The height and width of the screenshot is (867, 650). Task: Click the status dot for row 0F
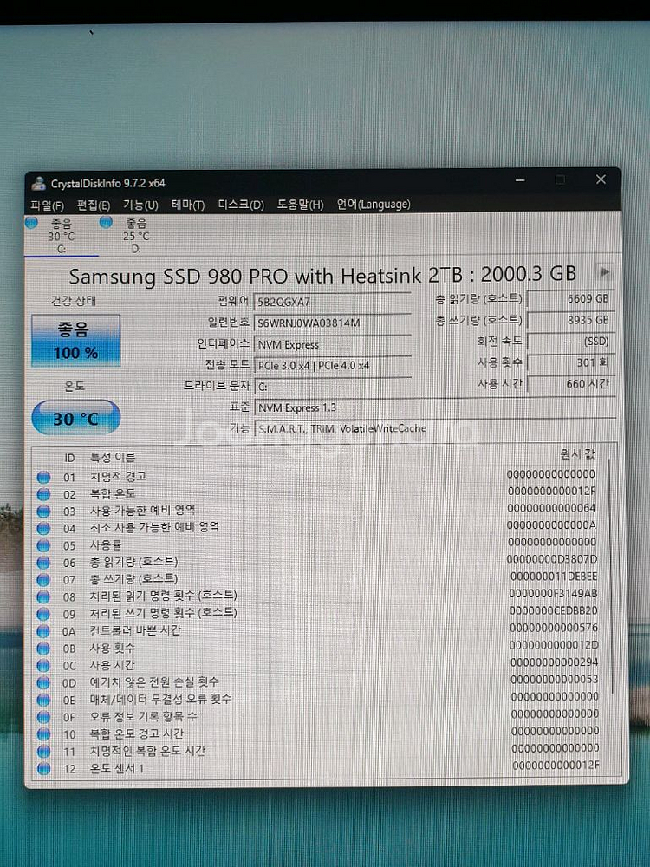pyautogui.click(x=43, y=717)
